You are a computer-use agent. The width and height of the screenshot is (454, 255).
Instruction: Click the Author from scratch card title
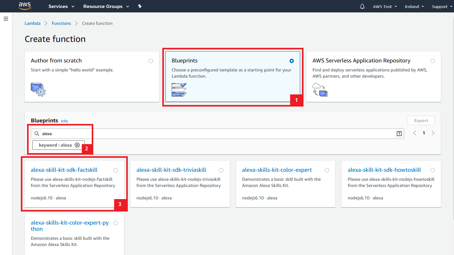point(56,61)
